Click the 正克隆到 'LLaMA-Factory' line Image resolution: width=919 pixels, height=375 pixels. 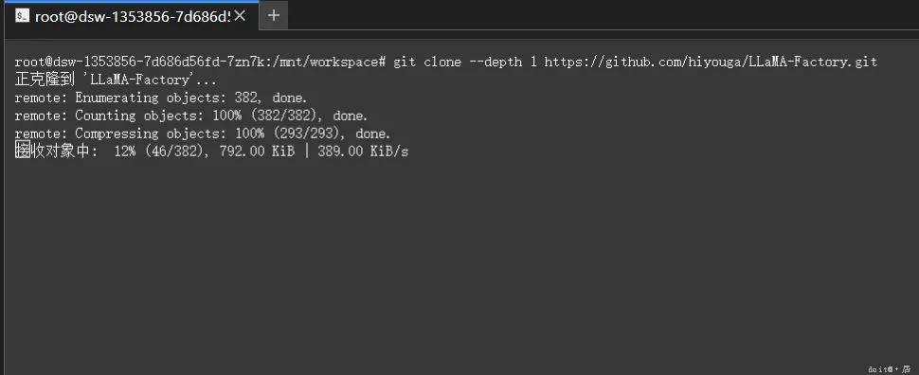click(x=116, y=80)
